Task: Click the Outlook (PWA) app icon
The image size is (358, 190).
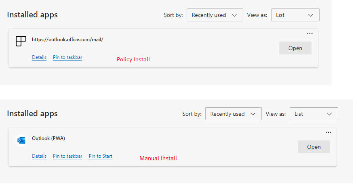Action: pos(21,140)
